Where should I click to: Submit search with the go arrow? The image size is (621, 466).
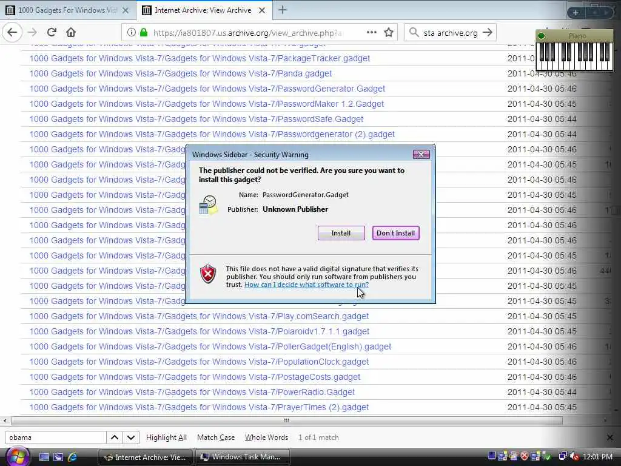tap(488, 33)
